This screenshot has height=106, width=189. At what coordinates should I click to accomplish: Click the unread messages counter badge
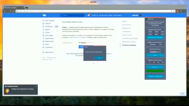(56, 26)
